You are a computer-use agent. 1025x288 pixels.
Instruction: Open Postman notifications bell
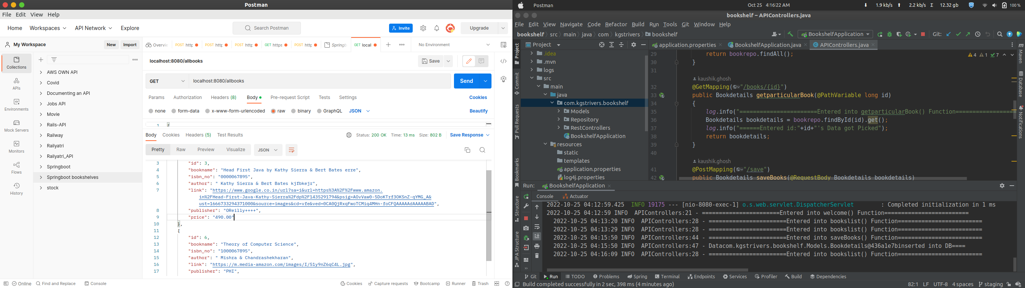click(436, 28)
